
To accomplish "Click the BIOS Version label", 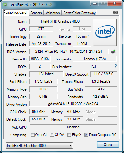I will (x=17, y=52).
